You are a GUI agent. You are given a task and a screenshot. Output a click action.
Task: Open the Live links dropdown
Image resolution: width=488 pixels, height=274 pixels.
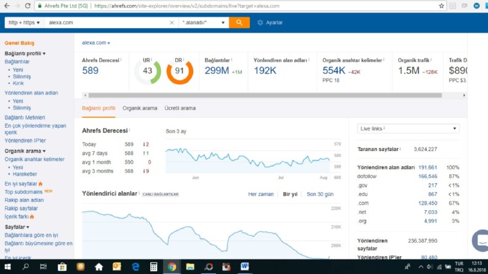(408, 128)
